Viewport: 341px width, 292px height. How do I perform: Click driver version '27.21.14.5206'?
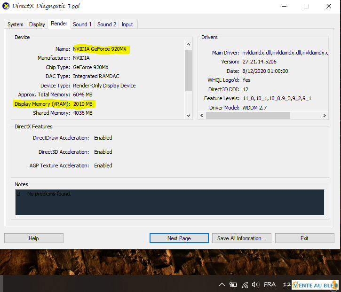click(x=260, y=62)
